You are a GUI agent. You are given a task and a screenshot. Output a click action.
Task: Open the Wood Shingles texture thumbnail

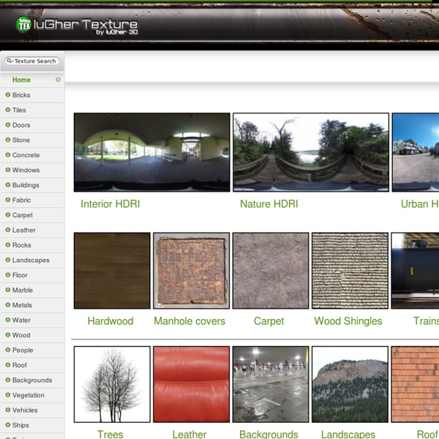coord(350,271)
